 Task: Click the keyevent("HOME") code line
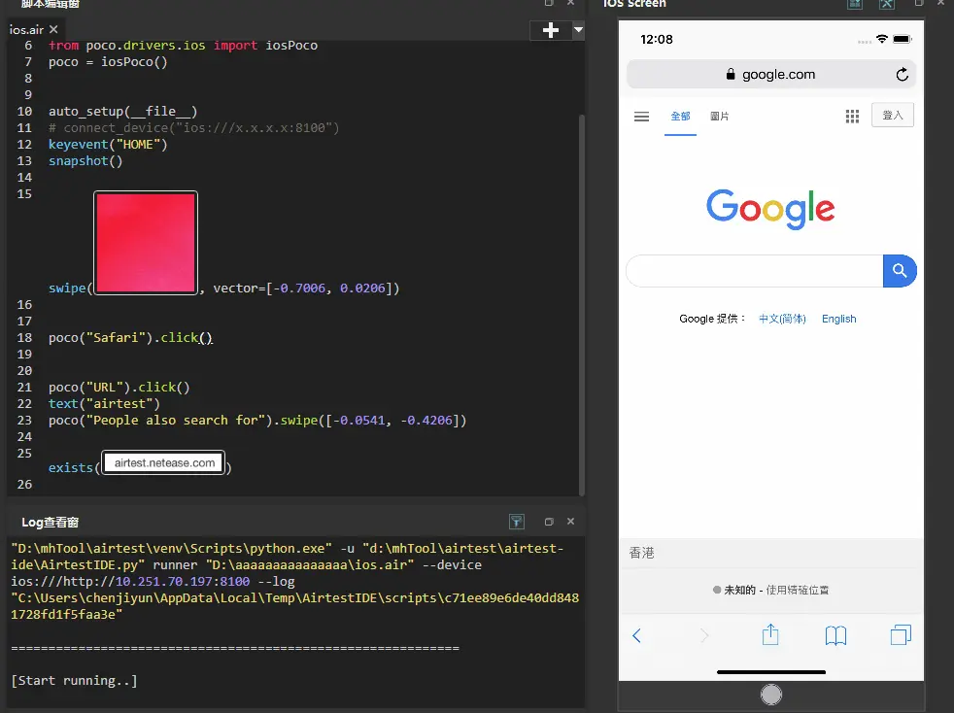(108, 144)
